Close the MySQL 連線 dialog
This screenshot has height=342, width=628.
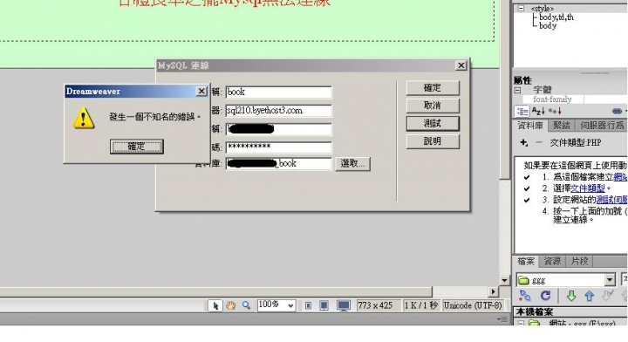click(461, 65)
